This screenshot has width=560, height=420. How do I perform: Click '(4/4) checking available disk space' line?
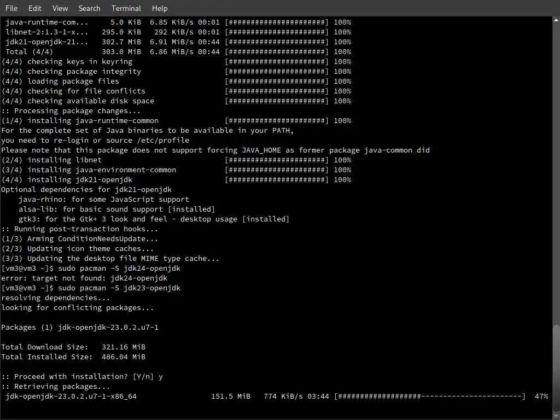[177, 101]
